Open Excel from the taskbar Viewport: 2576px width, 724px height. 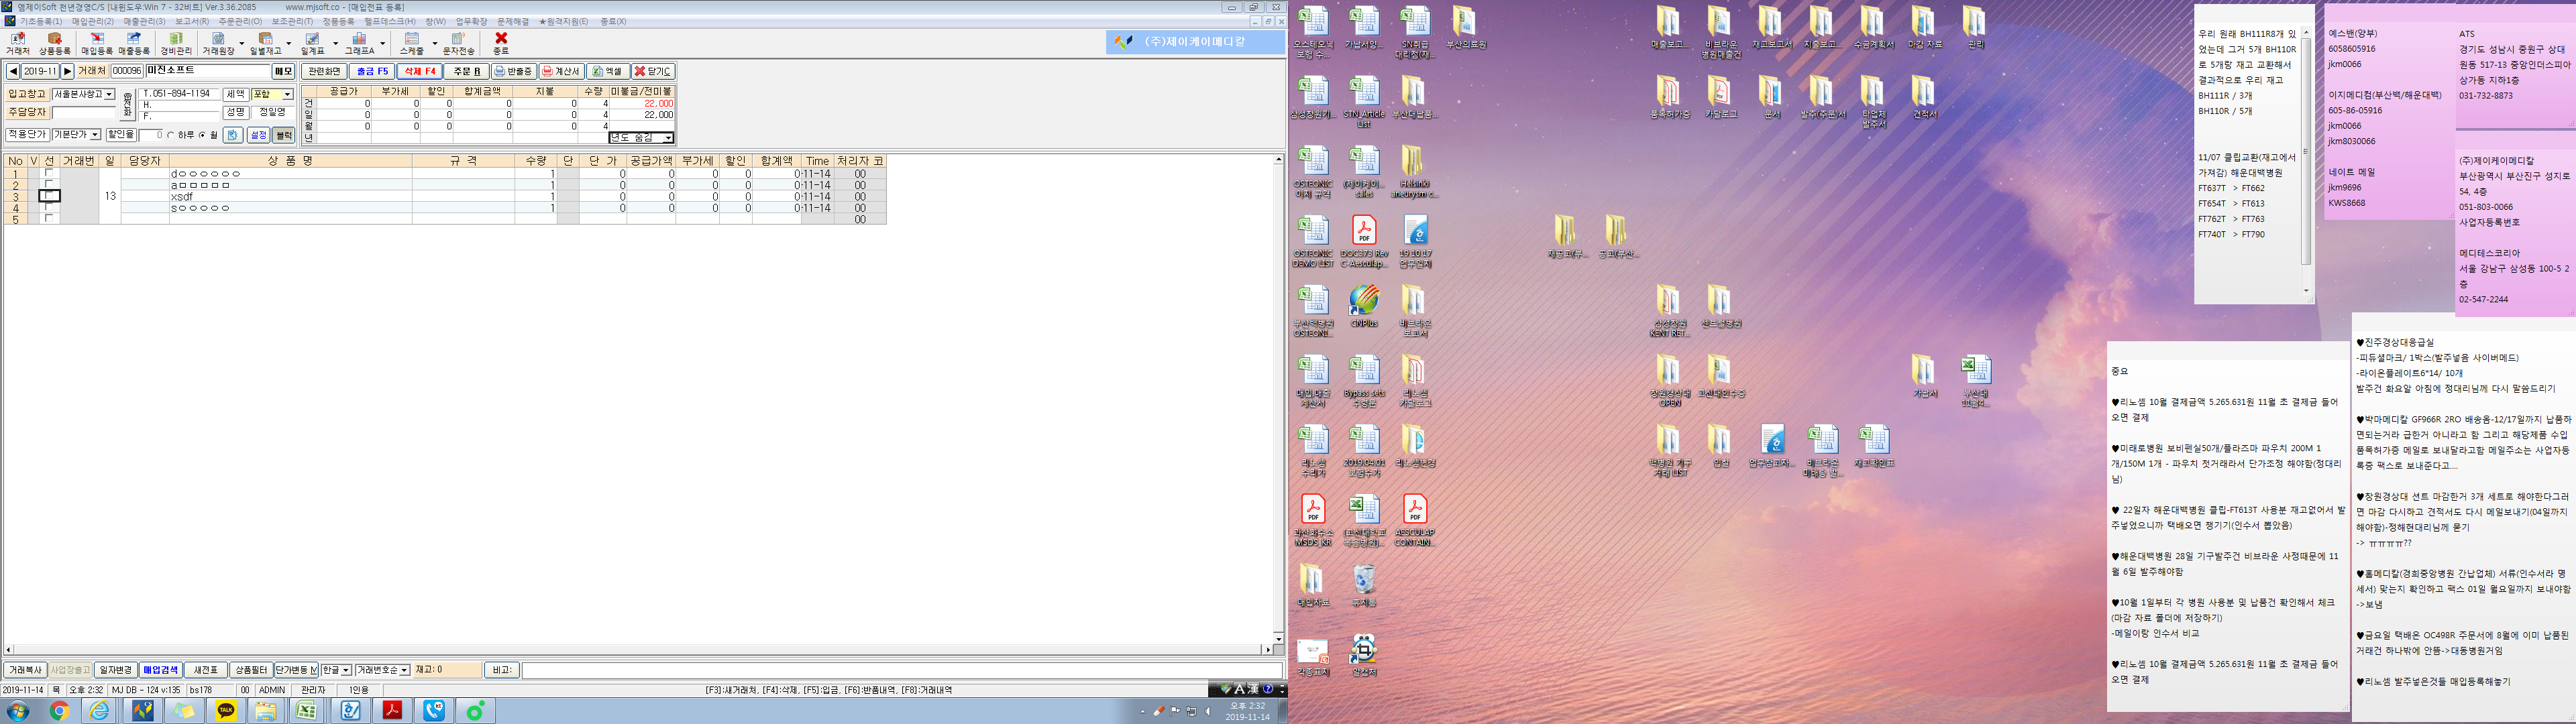(307, 710)
